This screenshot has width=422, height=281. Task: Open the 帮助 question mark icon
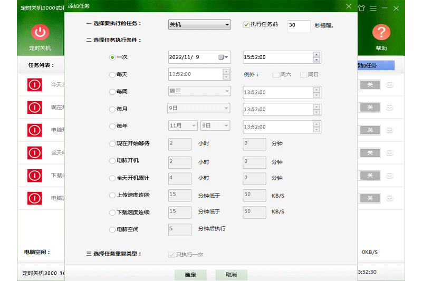pyautogui.click(x=381, y=32)
